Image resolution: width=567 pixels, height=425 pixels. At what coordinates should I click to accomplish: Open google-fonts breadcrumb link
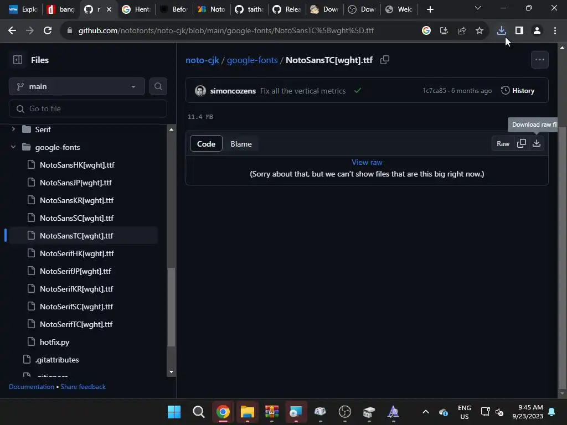pos(252,60)
